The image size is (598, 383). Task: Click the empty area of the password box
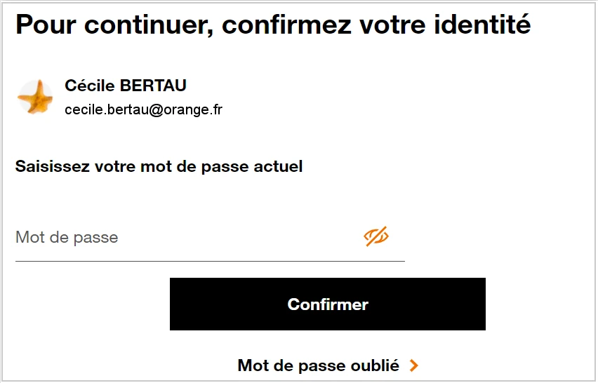[239, 237]
